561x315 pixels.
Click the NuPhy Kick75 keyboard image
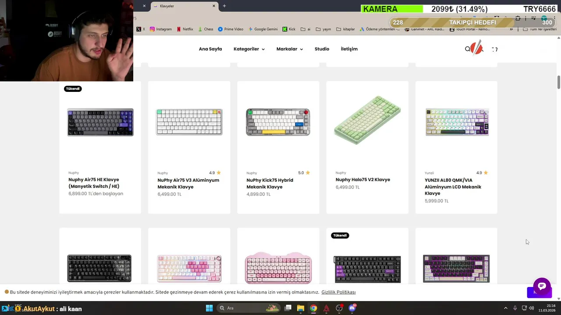click(278, 122)
